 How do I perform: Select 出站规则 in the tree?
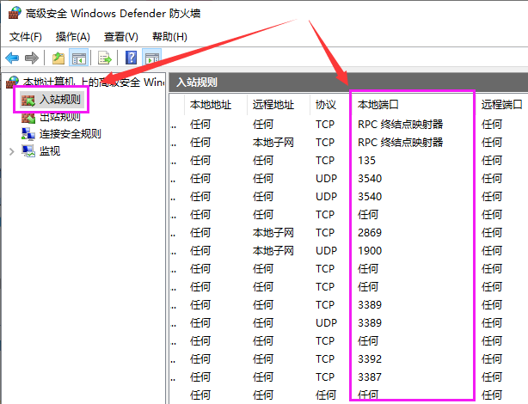[60, 117]
